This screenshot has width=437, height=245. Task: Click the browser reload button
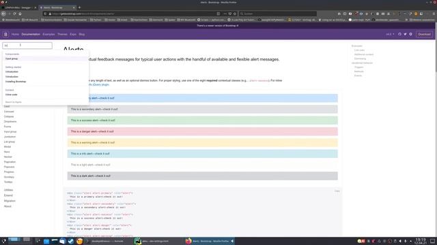click(x=14, y=14)
